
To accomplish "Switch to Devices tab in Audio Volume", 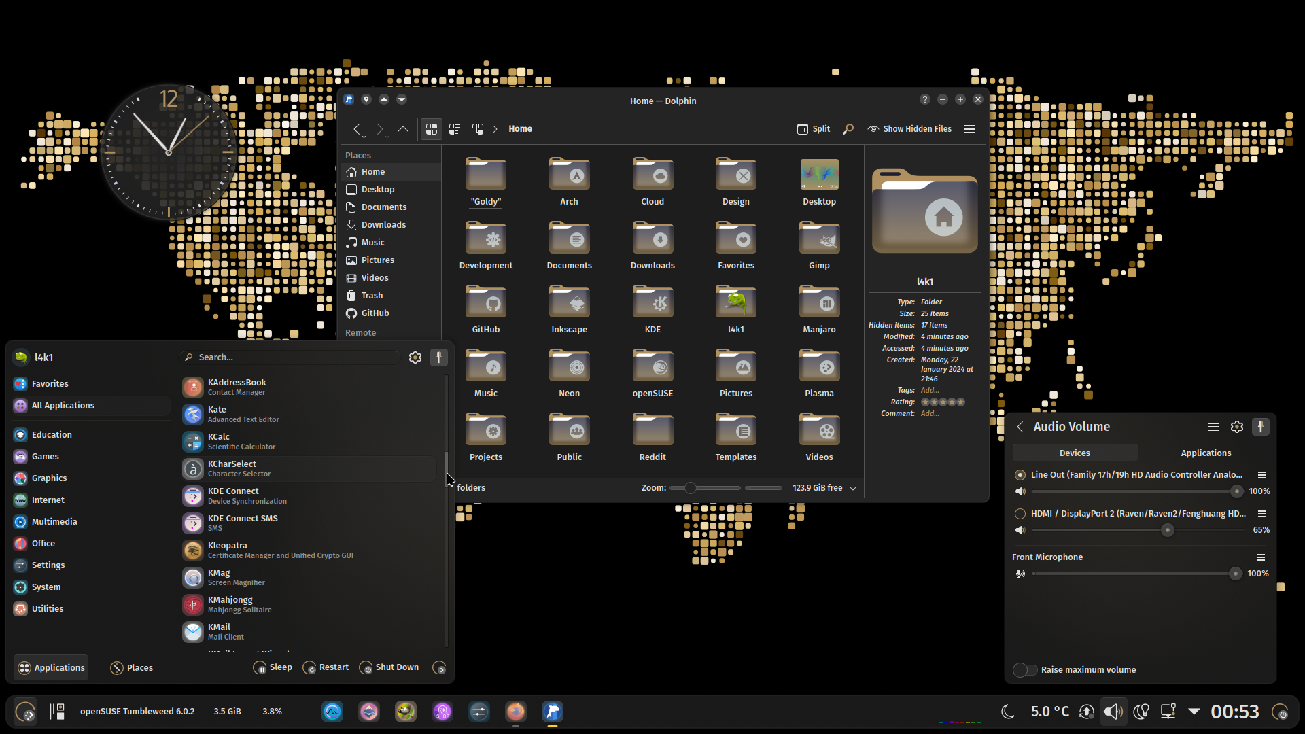I will [x=1075, y=453].
